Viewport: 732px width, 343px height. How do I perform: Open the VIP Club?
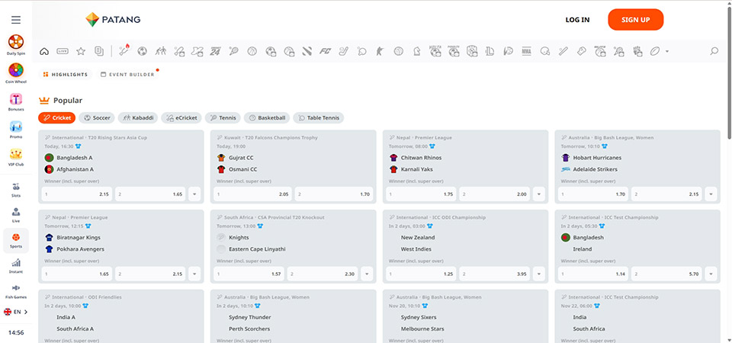click(16, 157)
